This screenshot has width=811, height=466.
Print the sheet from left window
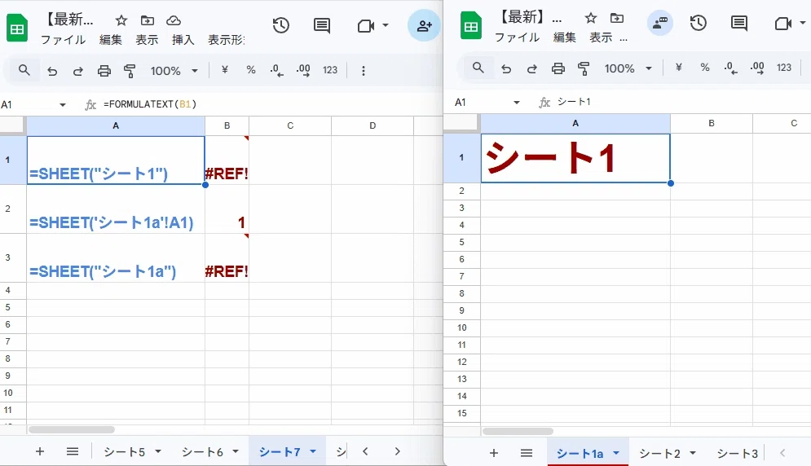click(x=104, y=71)
